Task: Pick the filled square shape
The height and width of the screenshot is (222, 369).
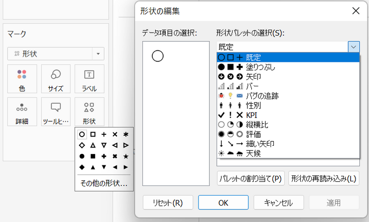Action: point(93,156)
